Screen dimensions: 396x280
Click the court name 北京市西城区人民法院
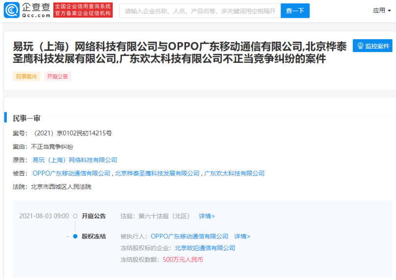click(61, 187)
